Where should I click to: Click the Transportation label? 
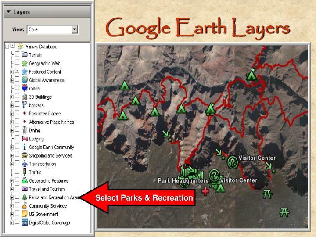pyautogui.click(x=43, y=164)
